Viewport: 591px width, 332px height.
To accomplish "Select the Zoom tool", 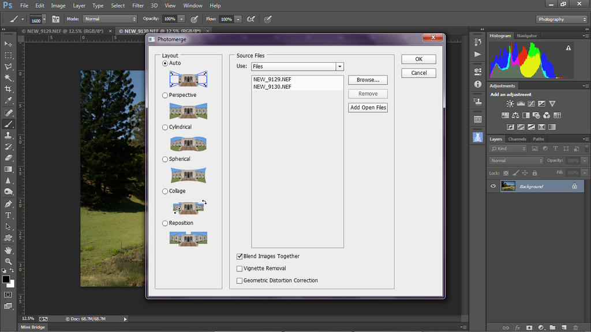I will (x=8, y=261).
